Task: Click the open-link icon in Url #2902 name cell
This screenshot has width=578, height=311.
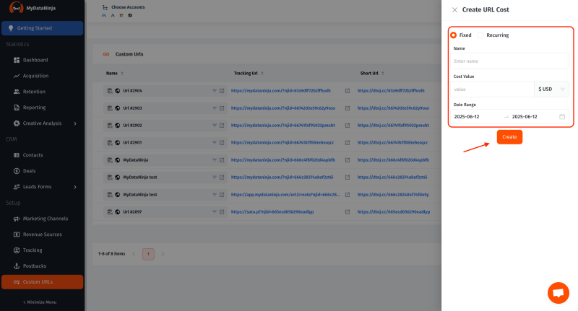Action: (x=222, y=126)
